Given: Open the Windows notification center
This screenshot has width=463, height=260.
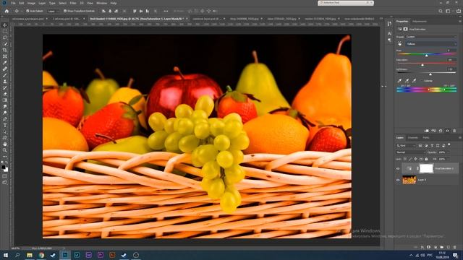Looking at the screenshot, I should click(x=456, y=255).
